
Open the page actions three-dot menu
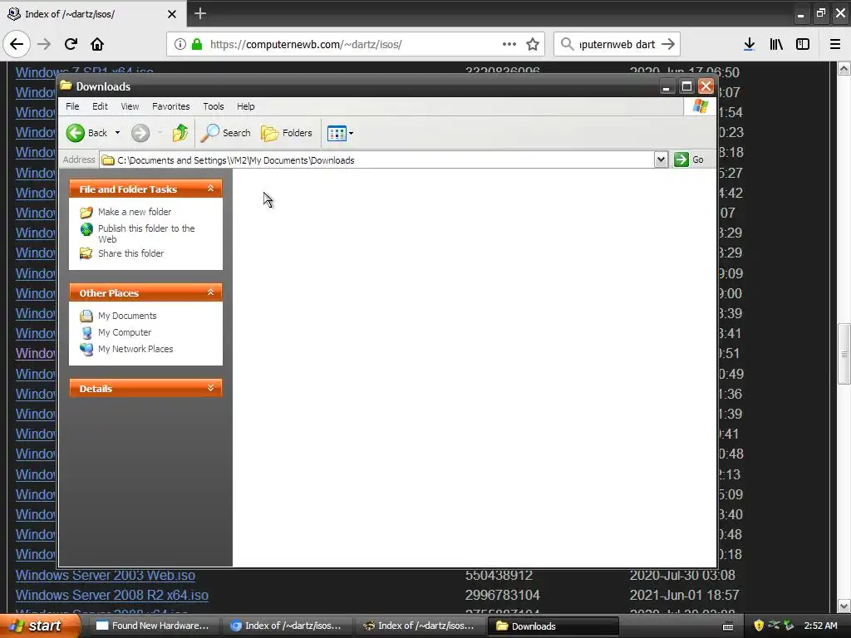coord(509,44)
